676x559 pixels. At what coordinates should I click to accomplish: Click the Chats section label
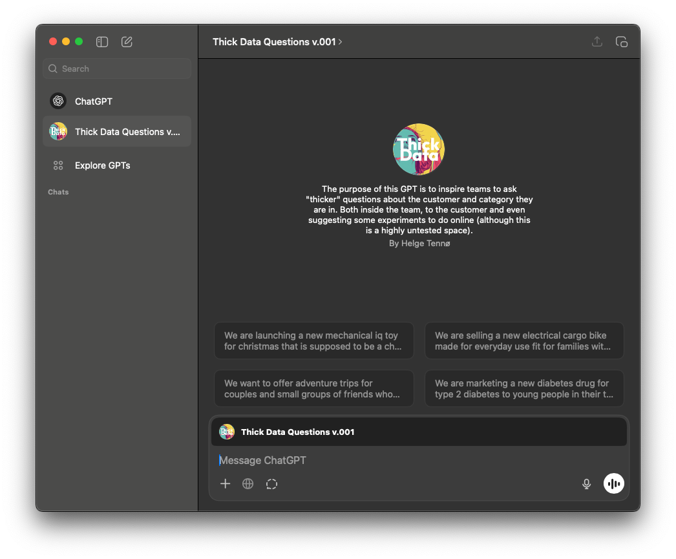pos(58,192)
